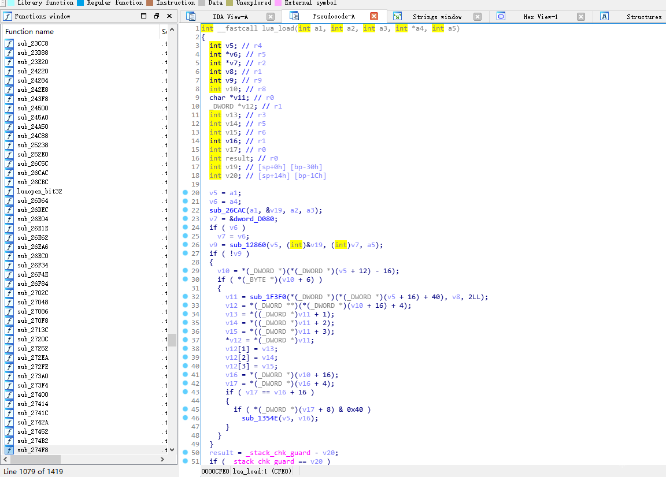Switch to Hex View-1 tab
This screenshot has height=477, width=666.
coord(541,17)
